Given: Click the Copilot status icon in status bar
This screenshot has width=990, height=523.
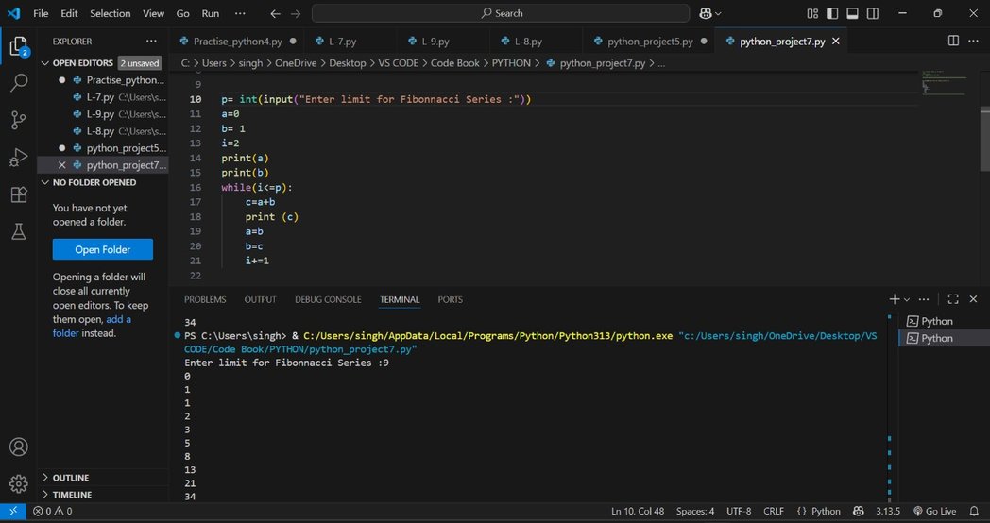Looking at the screenshot, I should [x=858, y=511].
